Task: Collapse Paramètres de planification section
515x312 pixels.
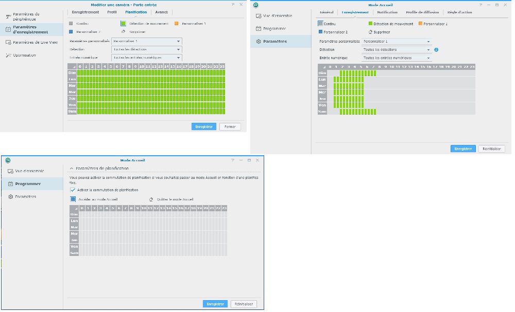Action: [x=72, y=169]
